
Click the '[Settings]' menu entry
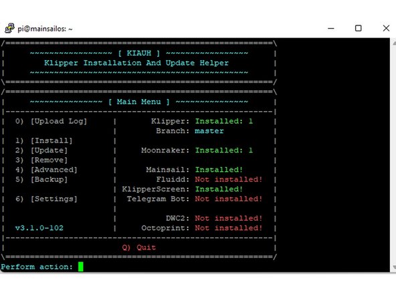[x=54, y=199]
